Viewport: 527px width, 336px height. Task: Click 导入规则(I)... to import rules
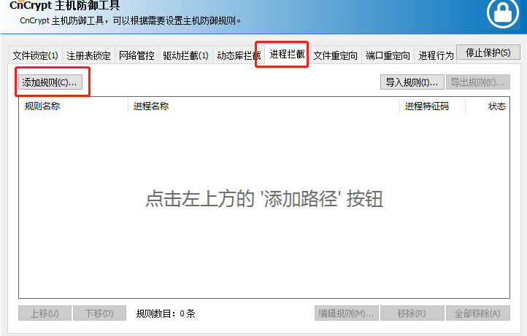412,82
